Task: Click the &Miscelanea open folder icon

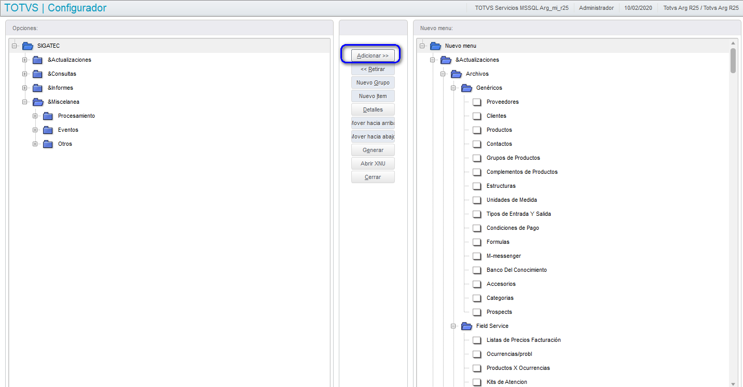Action: (x=38, y=102)
